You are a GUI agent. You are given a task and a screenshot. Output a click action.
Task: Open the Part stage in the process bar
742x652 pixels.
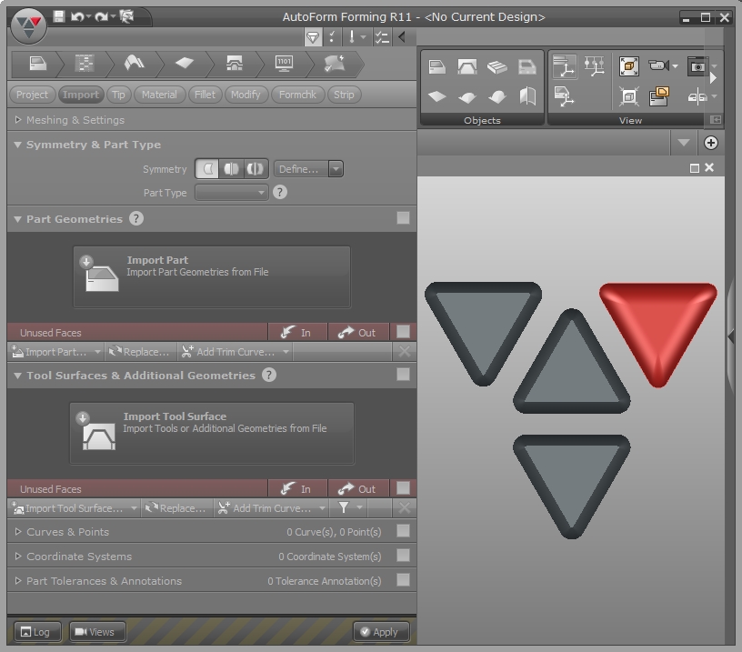pos(37,63)
